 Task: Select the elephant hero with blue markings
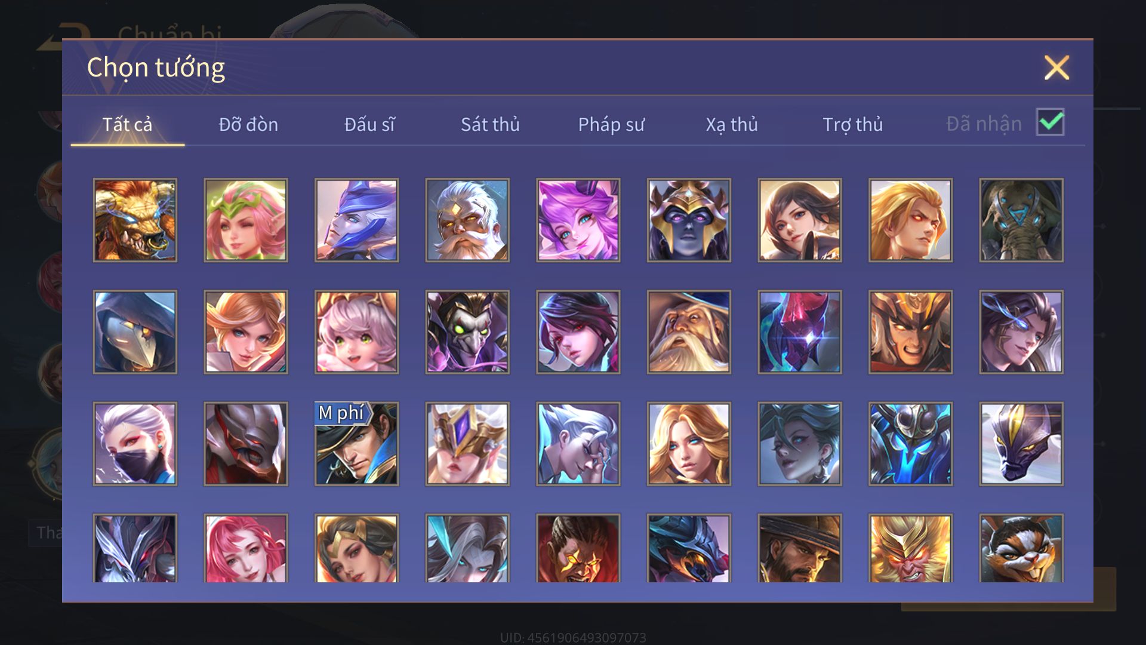click(1021, 220)
